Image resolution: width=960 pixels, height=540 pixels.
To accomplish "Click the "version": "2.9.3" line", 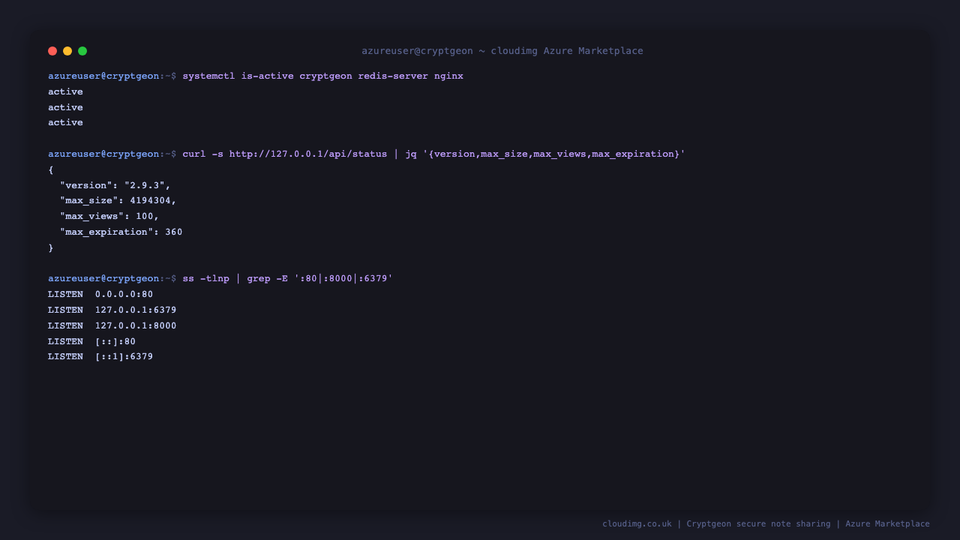I will (x=115, y=185).
